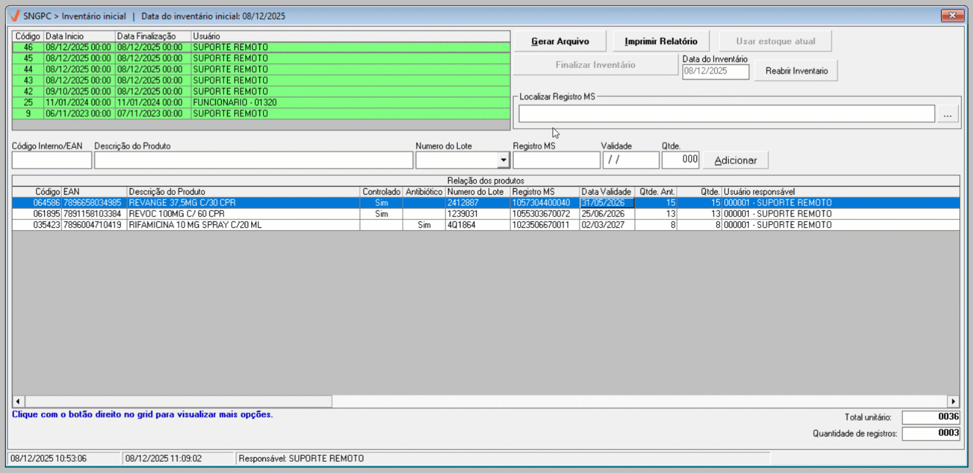Click the Descrição do Produto column header
Screen dimensions: 973x473
pos(243,192)
